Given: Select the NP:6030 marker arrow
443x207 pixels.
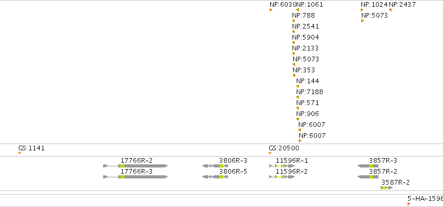Looking at the screenshot, I should 271,10.
